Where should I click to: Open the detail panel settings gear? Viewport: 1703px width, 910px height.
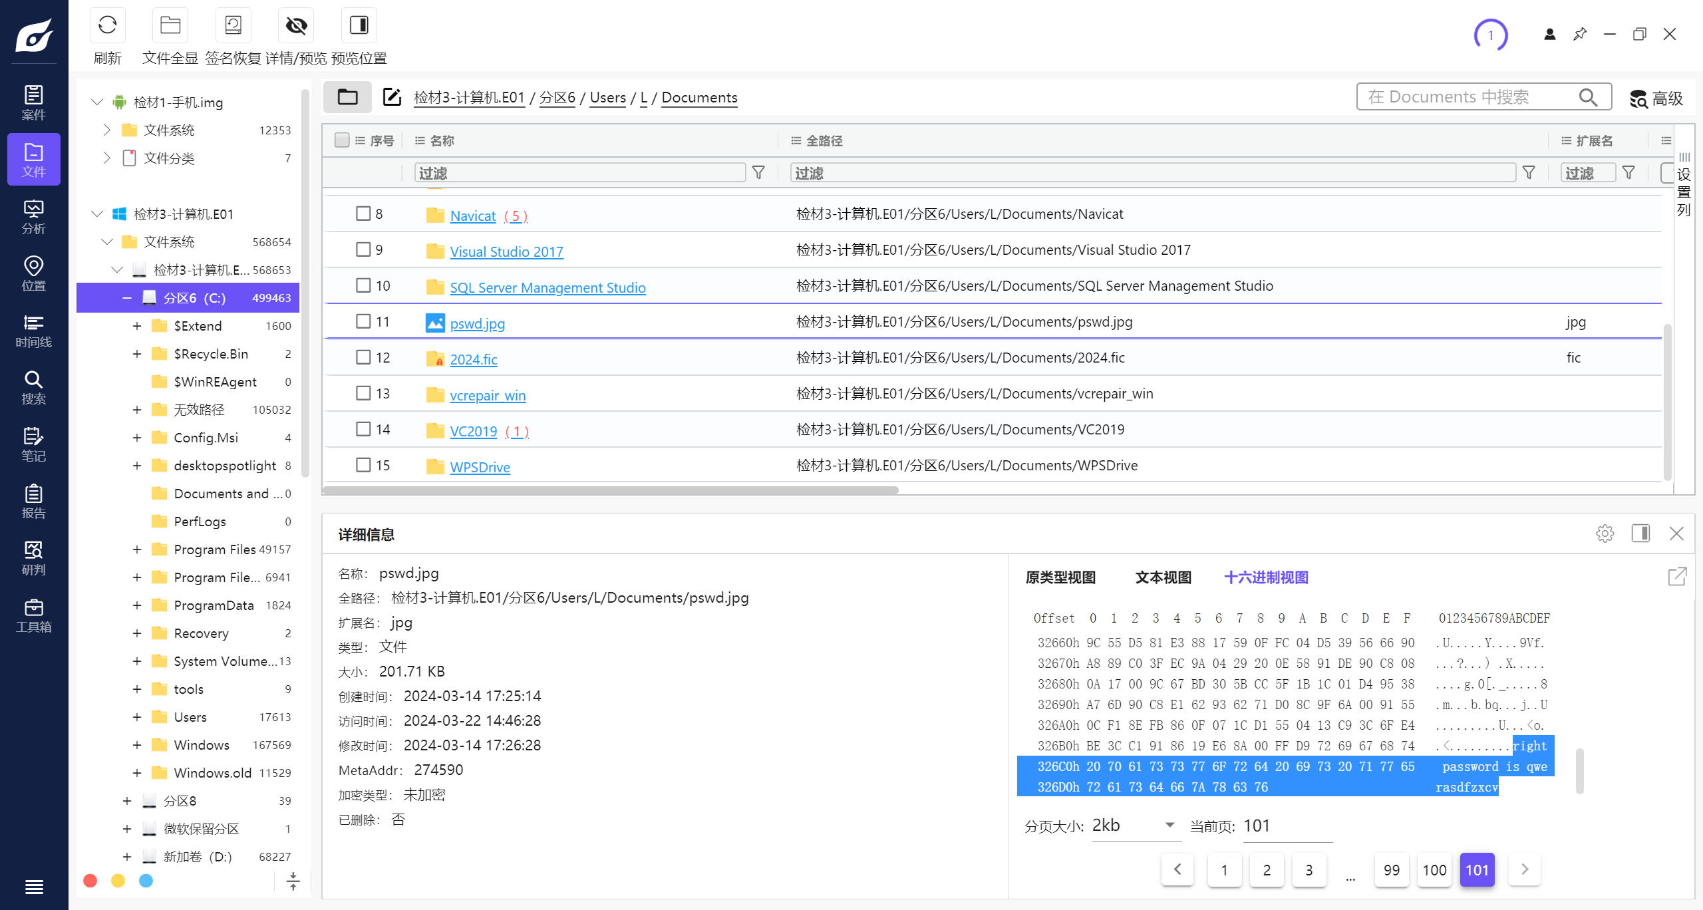[x=1605, y=533]
